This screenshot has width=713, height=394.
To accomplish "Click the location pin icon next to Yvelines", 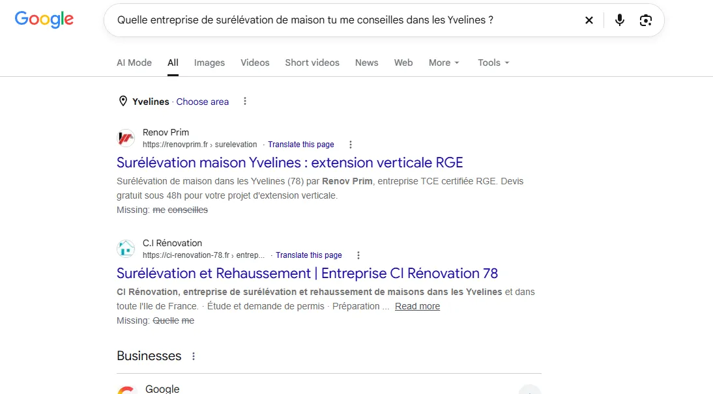I will [x=123, y=102].
